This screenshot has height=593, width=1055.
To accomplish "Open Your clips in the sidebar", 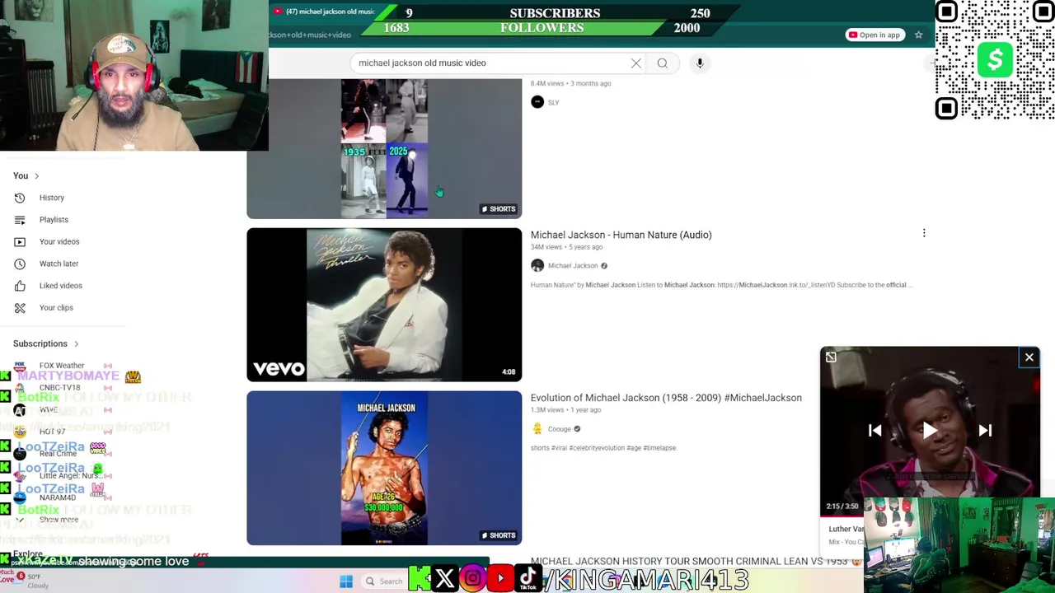I will [x=56, y=307].
